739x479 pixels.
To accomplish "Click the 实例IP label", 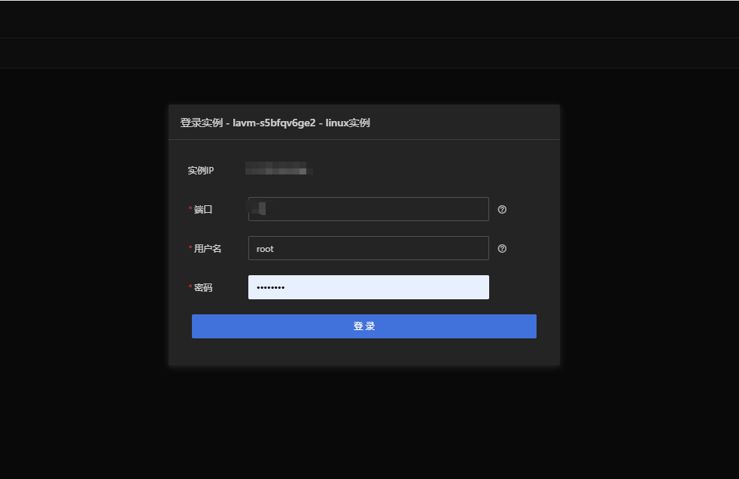I will [201, 171].
